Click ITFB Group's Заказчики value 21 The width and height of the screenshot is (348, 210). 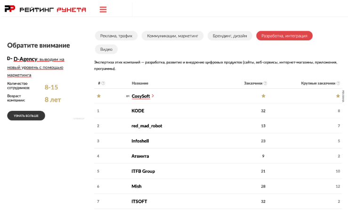coord(263,171)
